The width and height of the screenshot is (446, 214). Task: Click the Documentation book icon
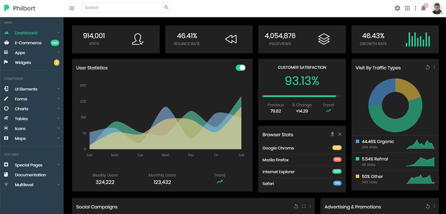pyautogui.click(x=6, y=174)
